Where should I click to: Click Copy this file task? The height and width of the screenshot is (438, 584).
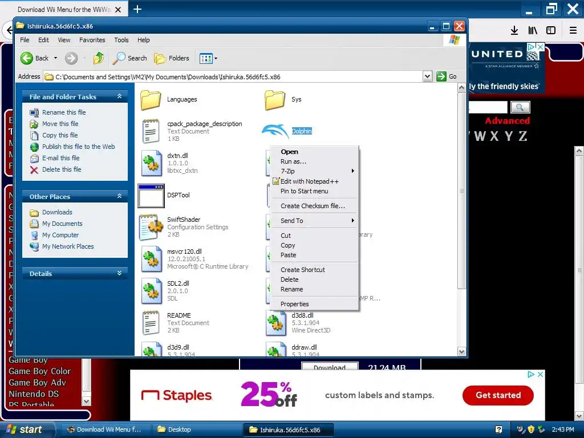tap(60, 135)
